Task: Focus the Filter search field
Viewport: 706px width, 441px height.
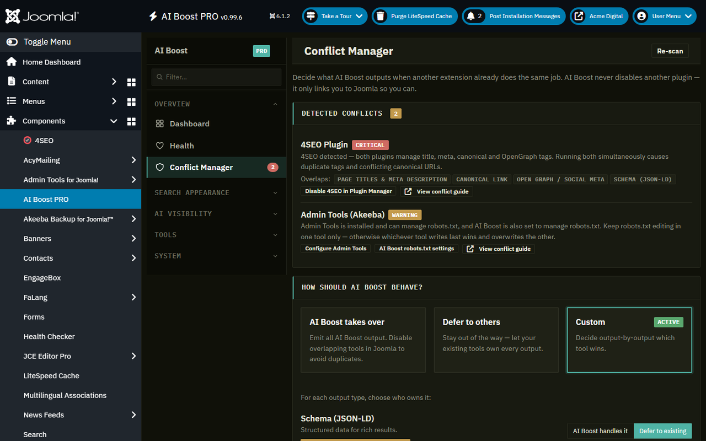Action: tap(216, 77)
